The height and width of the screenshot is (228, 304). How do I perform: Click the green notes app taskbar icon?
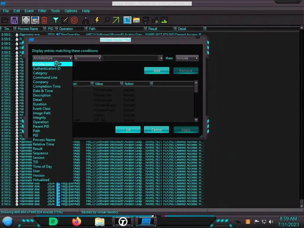coord(53,221)
